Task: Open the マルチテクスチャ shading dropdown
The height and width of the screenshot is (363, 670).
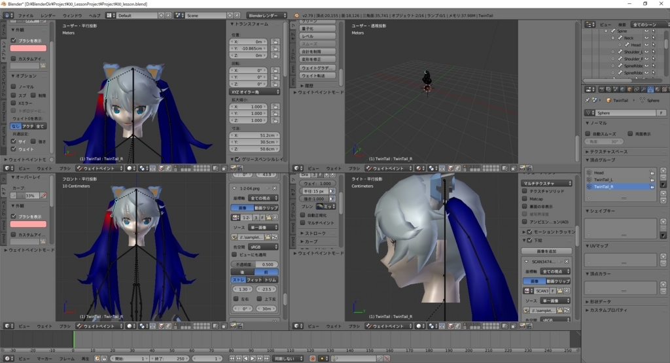Action: [547, 183]
